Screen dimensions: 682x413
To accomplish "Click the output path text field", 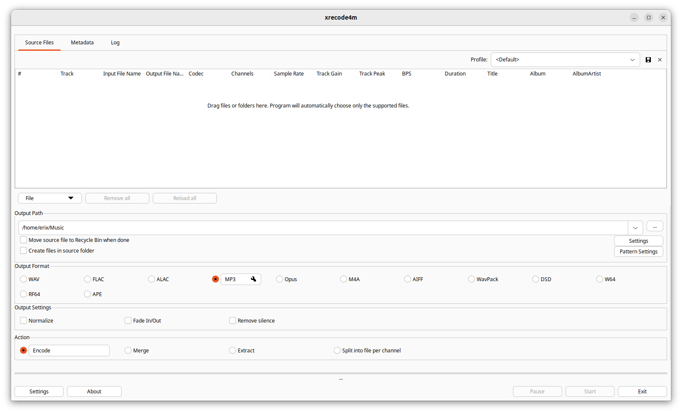I will coord(323,228).
